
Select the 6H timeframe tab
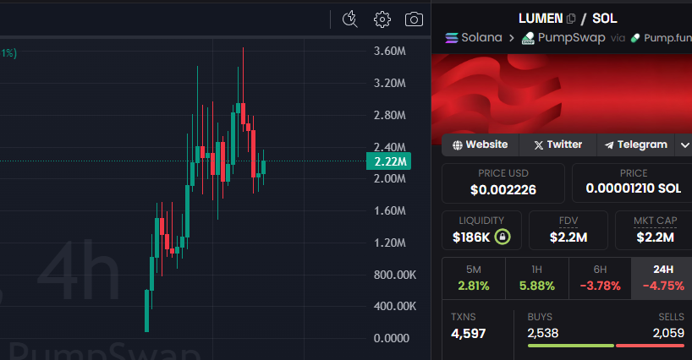600,279
